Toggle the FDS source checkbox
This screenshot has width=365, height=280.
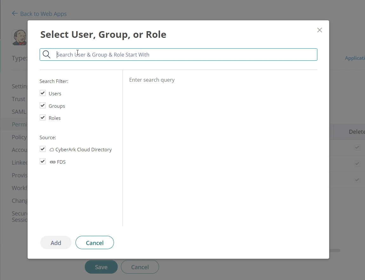[43, 161]
